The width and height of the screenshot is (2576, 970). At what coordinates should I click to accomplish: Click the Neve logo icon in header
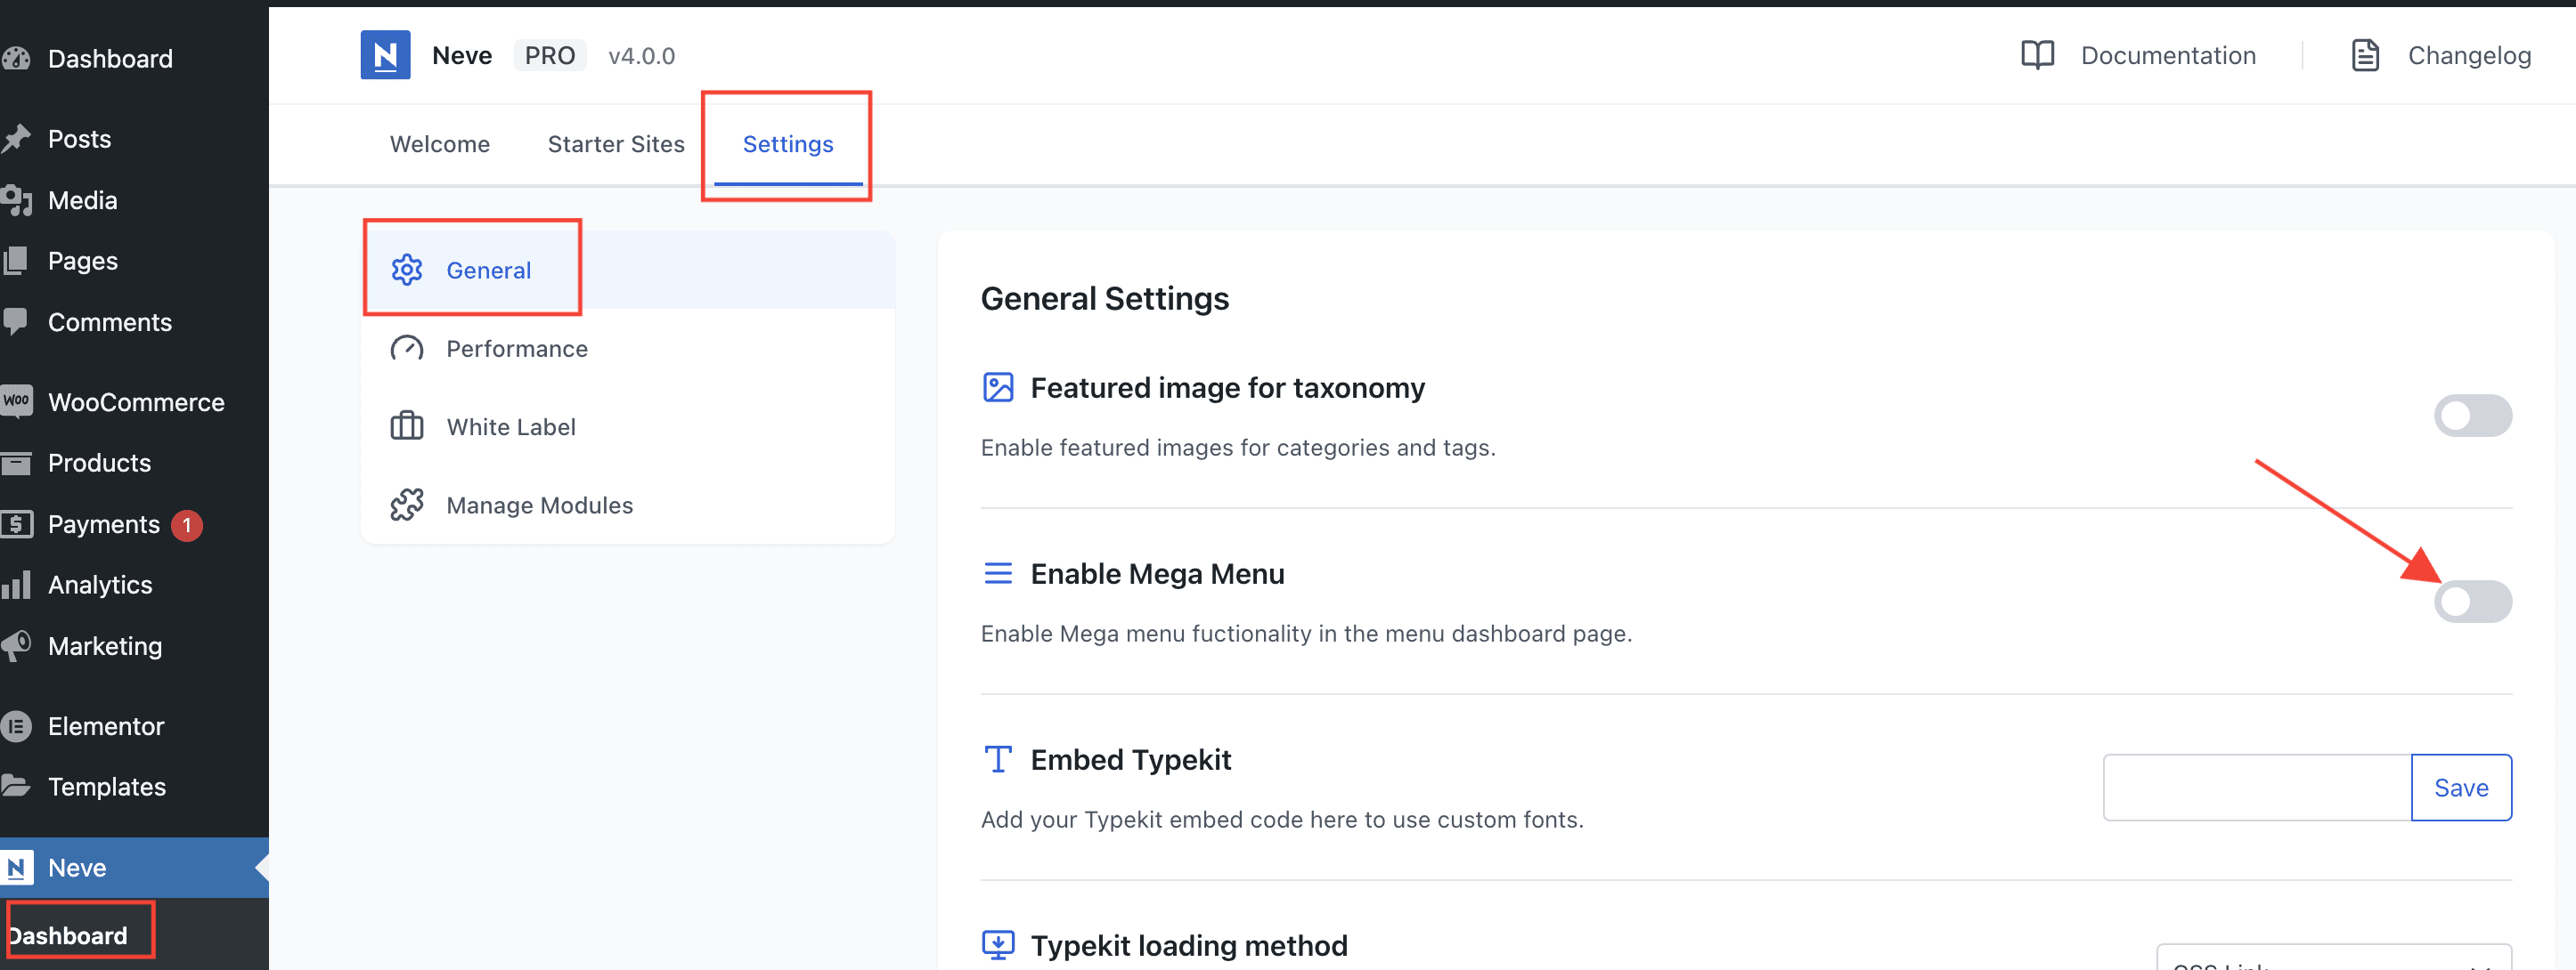click(385, 55)
